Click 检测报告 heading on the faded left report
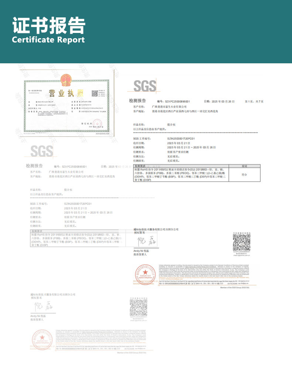The height and width of the screenshot is (368, 292). 34,166
